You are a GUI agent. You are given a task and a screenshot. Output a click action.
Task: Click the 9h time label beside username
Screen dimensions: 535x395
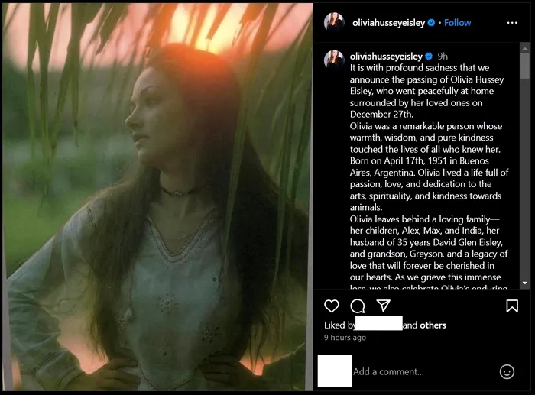443,57
